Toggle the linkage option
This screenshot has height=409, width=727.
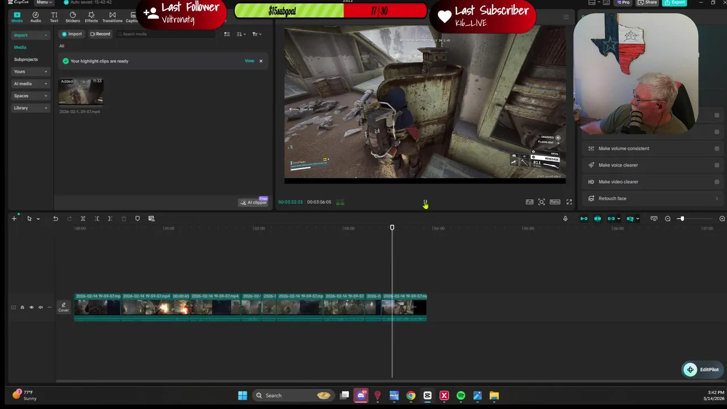pyautogui.click(x=611, y=219)
